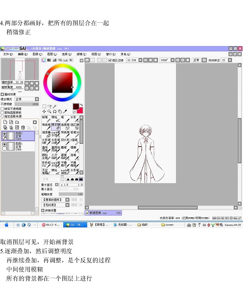Open the +000° rotation angle dropdown
The width and height of the screenshot is (243, 283).
[172, 60]
